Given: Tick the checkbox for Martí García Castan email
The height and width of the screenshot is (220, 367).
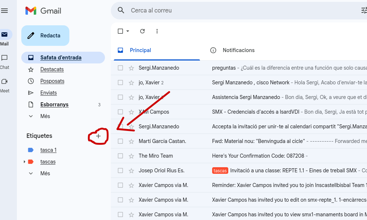Looking at the screenshot, I should pyautogui.click(x=120, y=141).
